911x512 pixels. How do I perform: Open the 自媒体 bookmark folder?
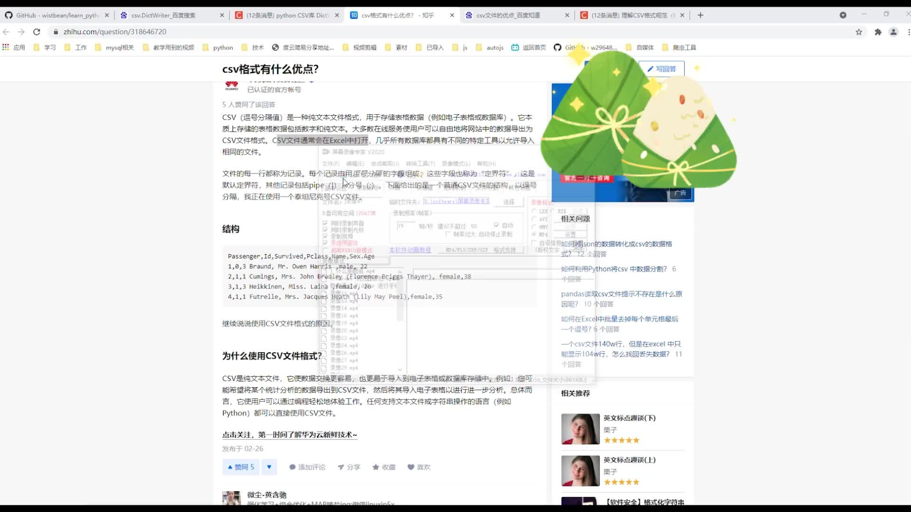click(640, 47)
